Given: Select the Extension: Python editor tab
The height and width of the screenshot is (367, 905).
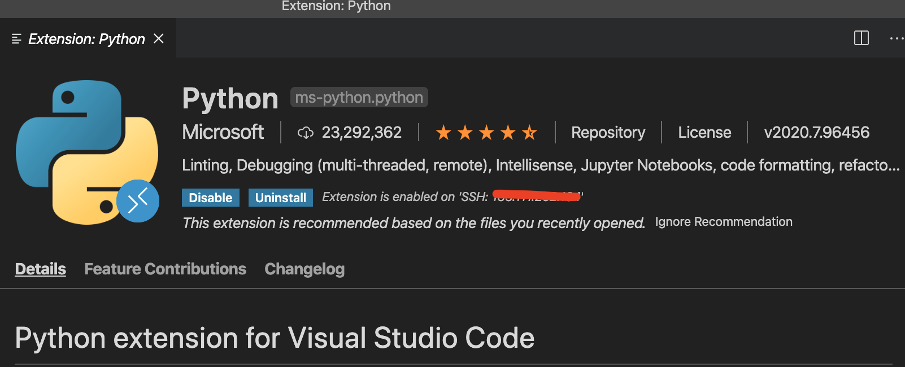Looking at the screenshot, I should pos(88,38).
